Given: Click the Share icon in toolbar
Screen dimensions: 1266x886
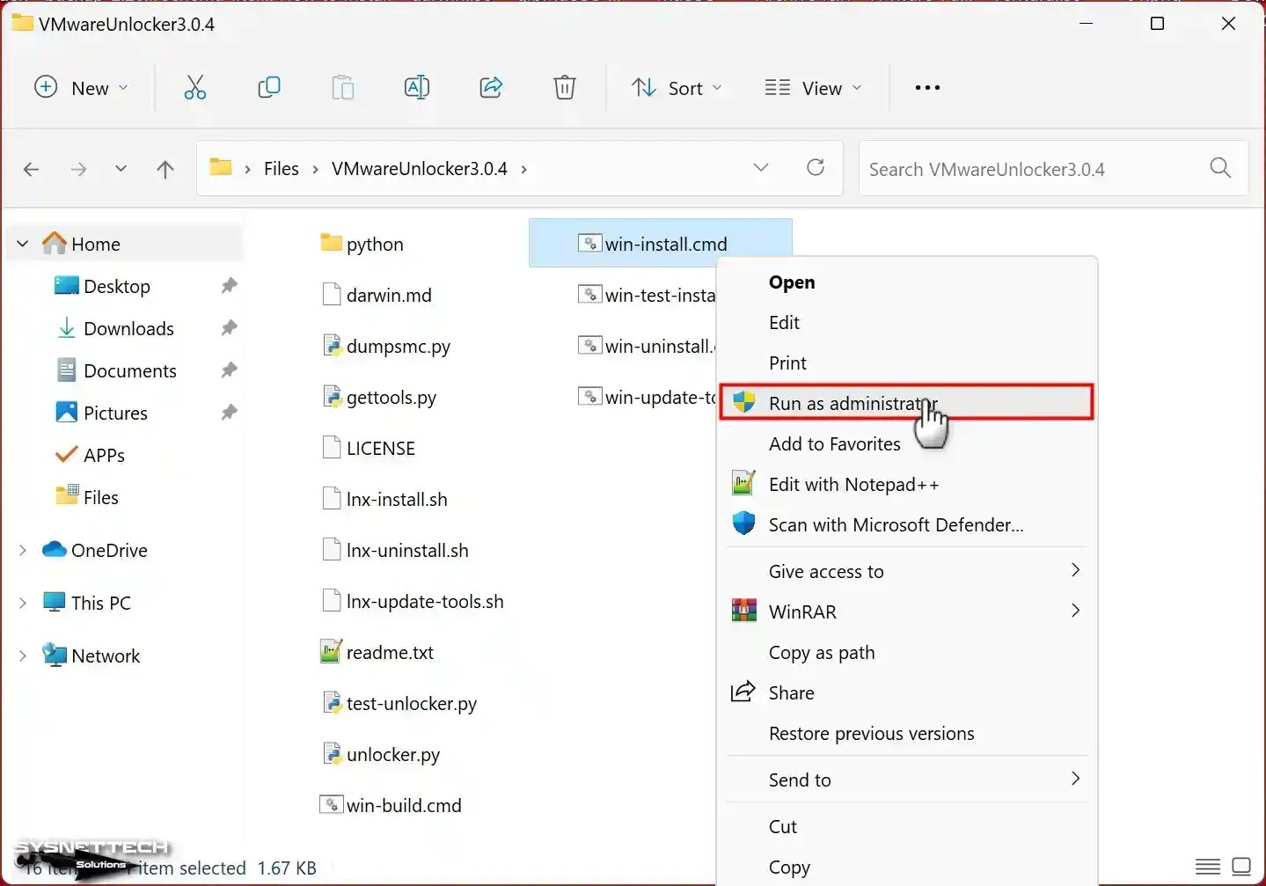Looking at the screenshot, I should (x=491, y=88).
